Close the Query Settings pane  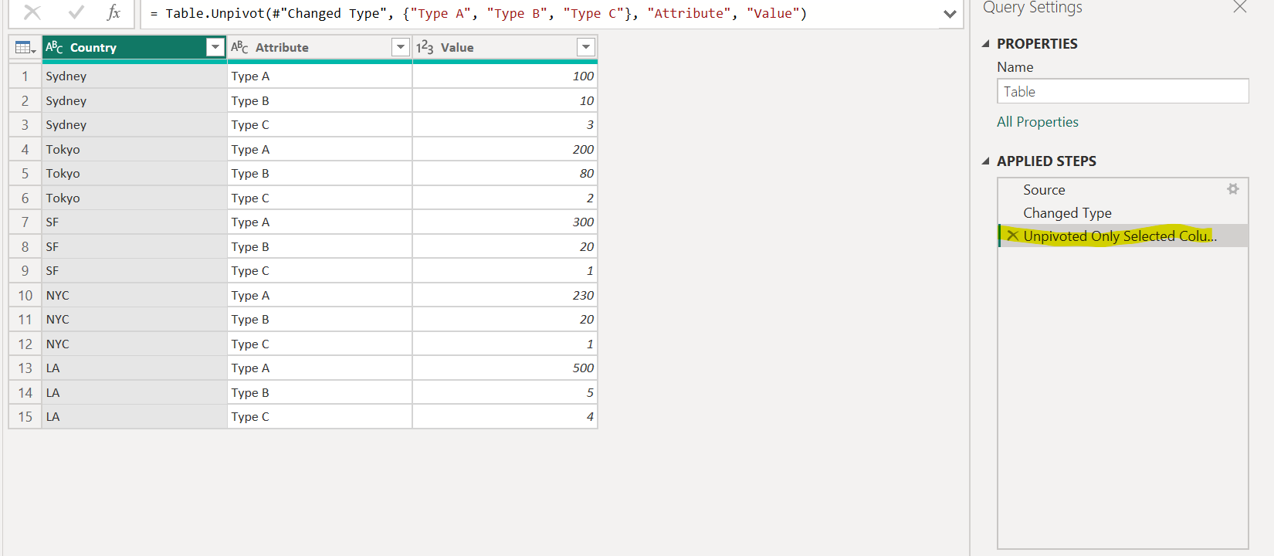[x=1240, y=7]
